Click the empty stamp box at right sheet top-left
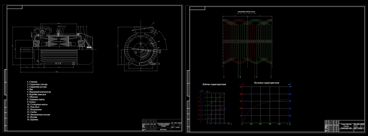The height and width of the screenshot is (136, 368). [197, 8]
